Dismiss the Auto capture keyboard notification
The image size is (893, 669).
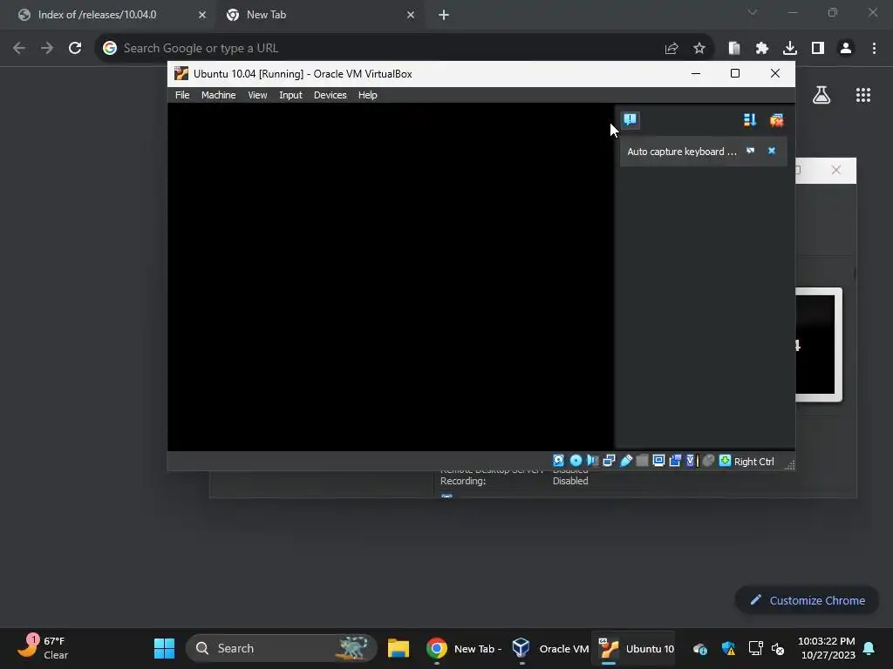772,151
